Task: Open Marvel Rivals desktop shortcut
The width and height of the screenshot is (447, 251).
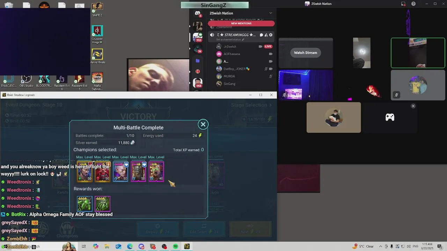Action: pyautogui.click(x=97, y=56)
